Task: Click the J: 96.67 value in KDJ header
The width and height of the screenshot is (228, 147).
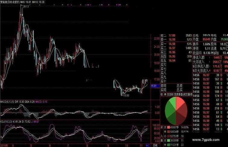Action: 35,122
